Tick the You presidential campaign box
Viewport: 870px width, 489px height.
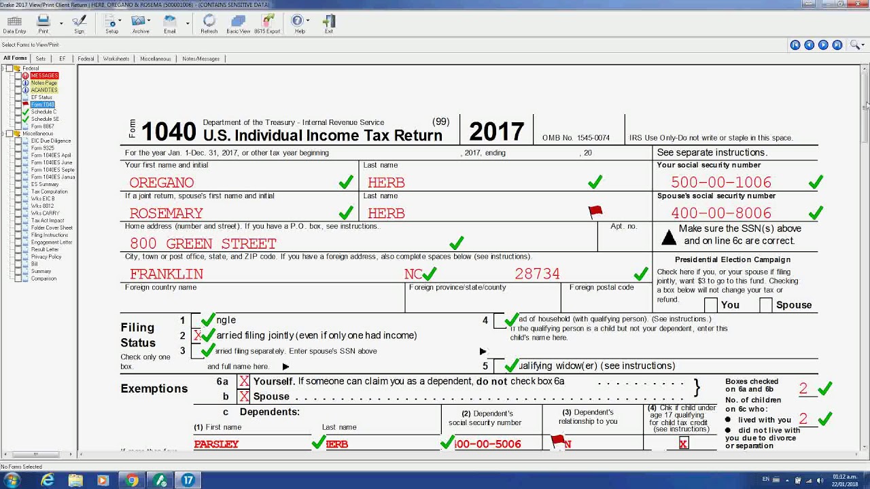[x=711, y=305]
